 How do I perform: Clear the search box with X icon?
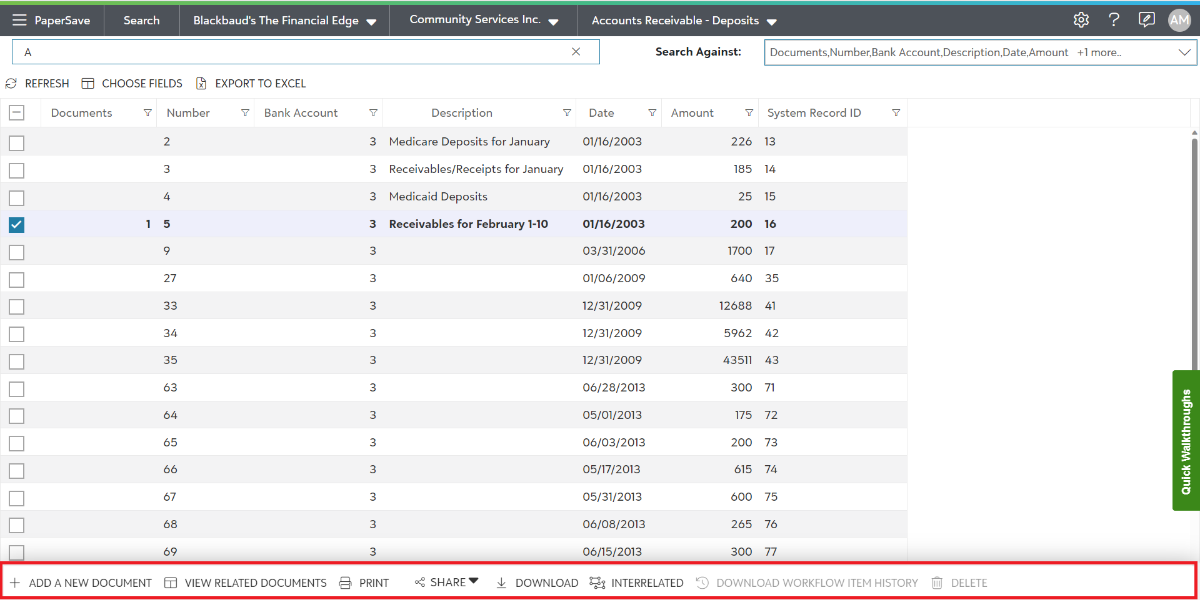click(576, 52)
